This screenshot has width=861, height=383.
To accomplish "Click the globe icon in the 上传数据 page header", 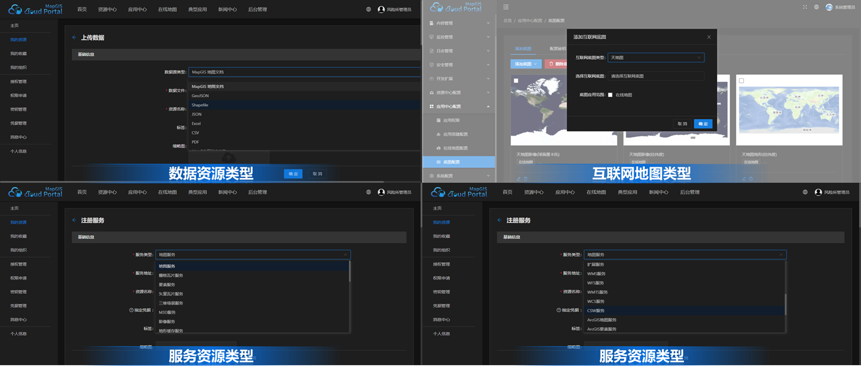I will (x=369, y=9).
